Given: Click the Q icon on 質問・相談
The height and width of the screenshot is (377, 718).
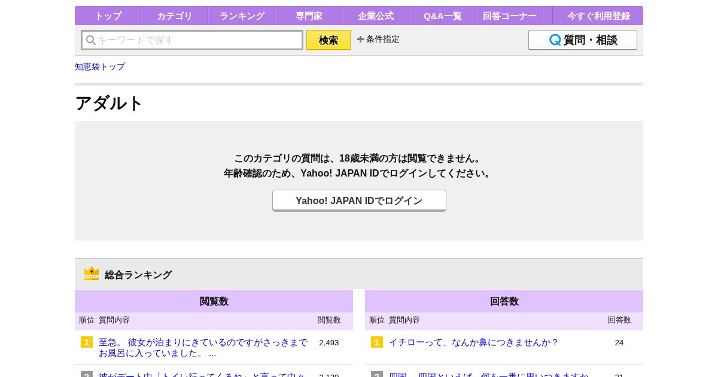Looking at the screenshot, I should tap(555, 40).
